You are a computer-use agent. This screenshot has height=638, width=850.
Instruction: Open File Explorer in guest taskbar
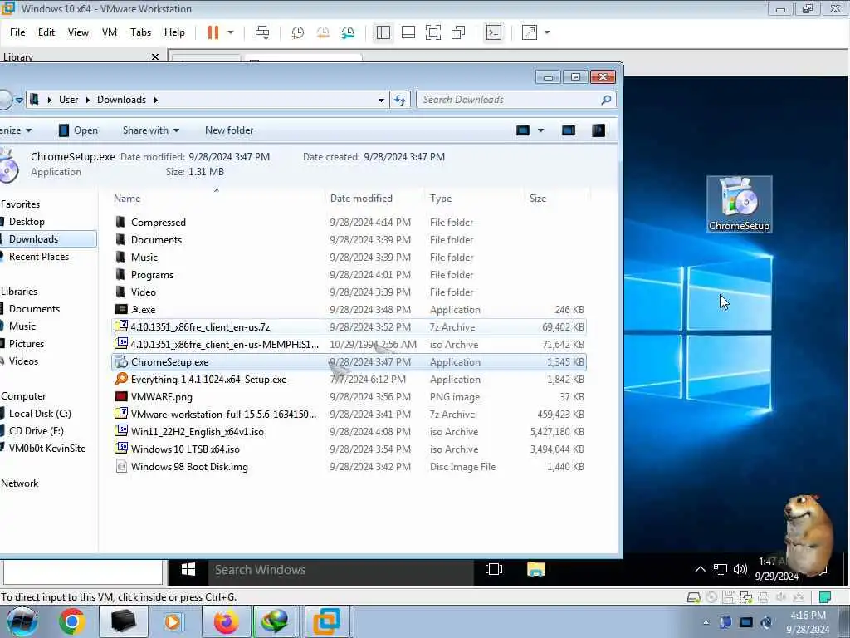click(x=535, y=570)
